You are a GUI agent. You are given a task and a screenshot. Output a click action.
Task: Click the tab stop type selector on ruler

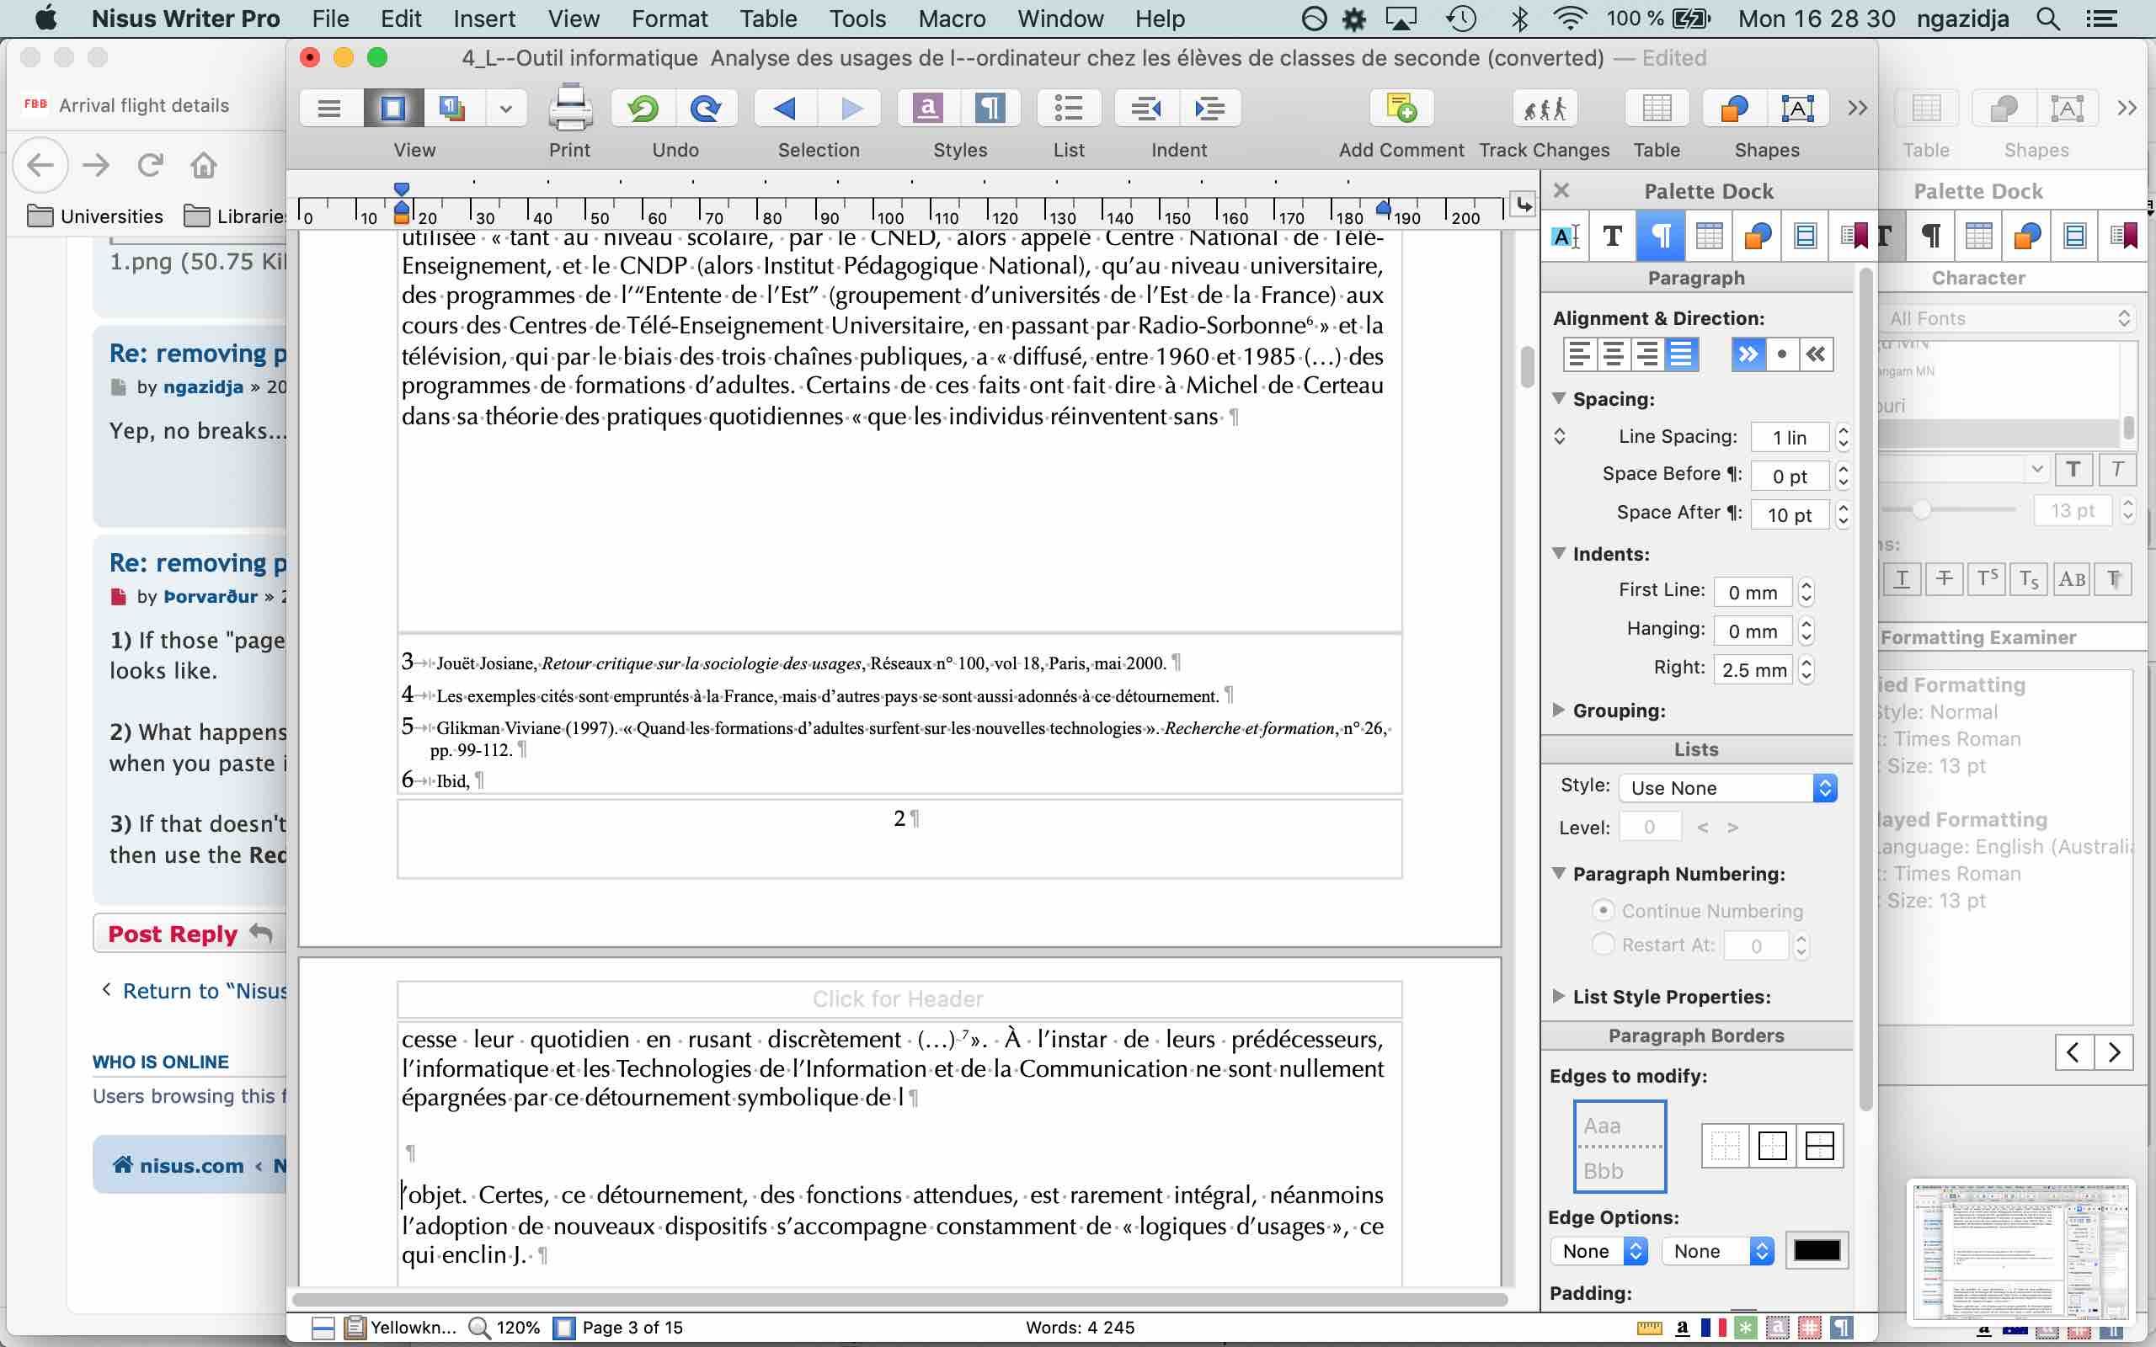coord(1524,205)
